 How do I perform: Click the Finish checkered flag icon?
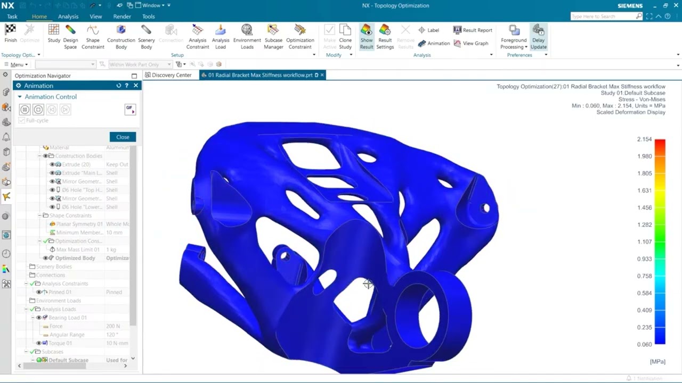tap(10, 30)
